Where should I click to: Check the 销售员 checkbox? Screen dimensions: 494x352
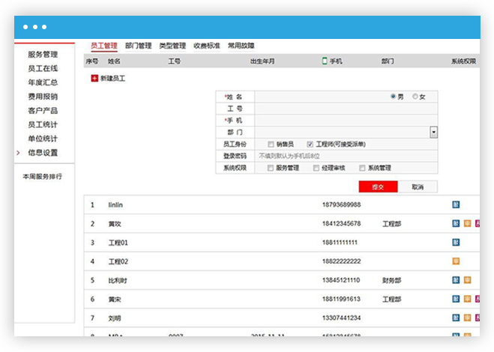click(x=271, y=144)
